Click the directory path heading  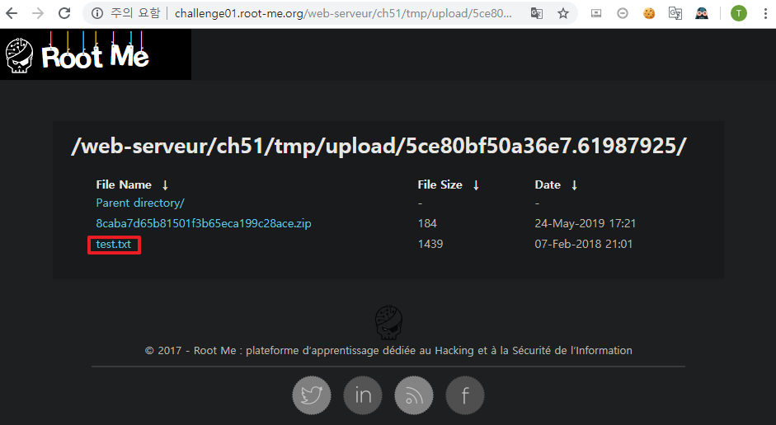pyautogui.click(x=379, y=146)
